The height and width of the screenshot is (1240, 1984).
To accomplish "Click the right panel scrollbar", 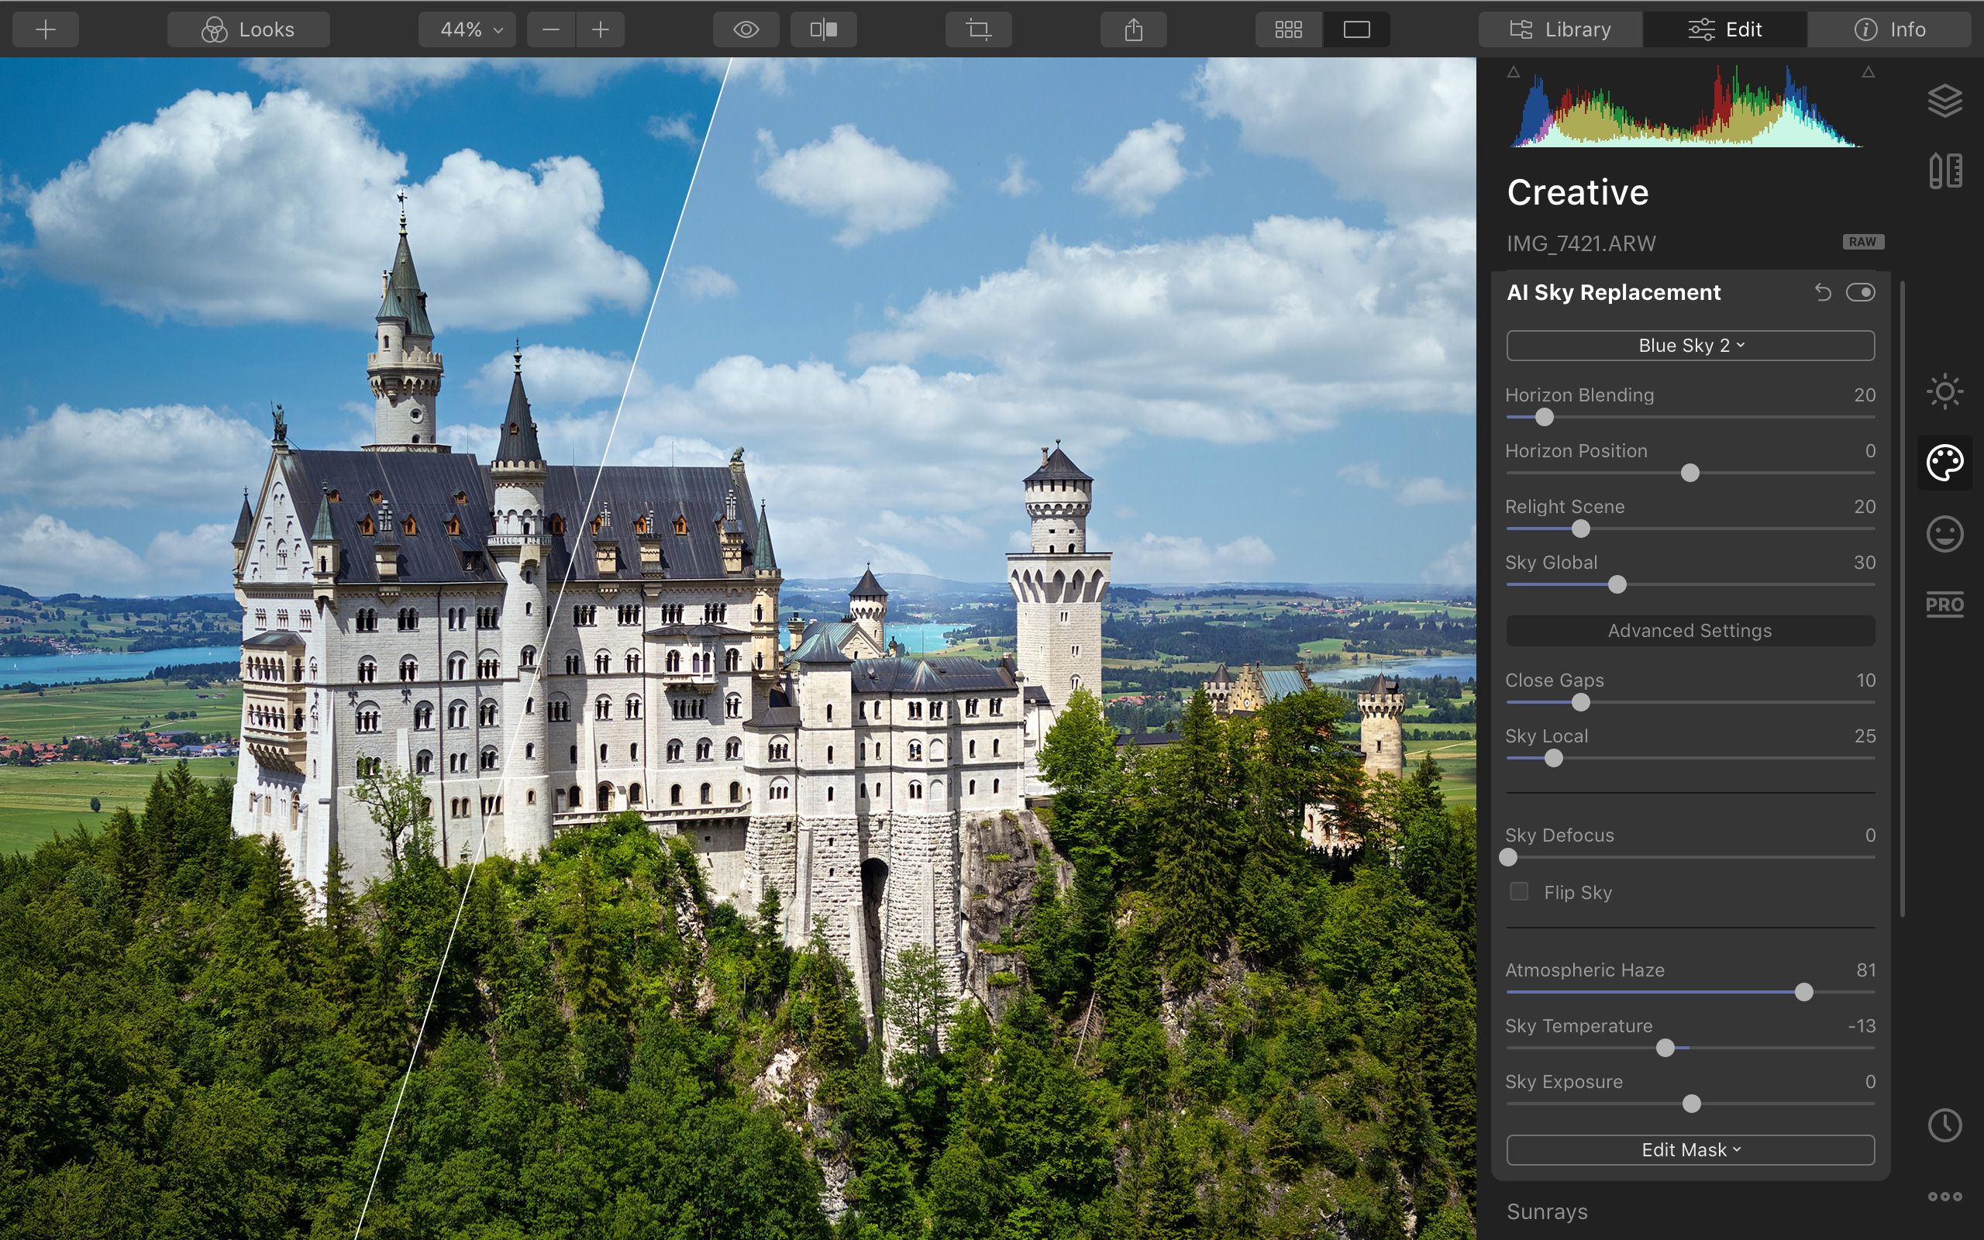I will [x=1902, y=598].
